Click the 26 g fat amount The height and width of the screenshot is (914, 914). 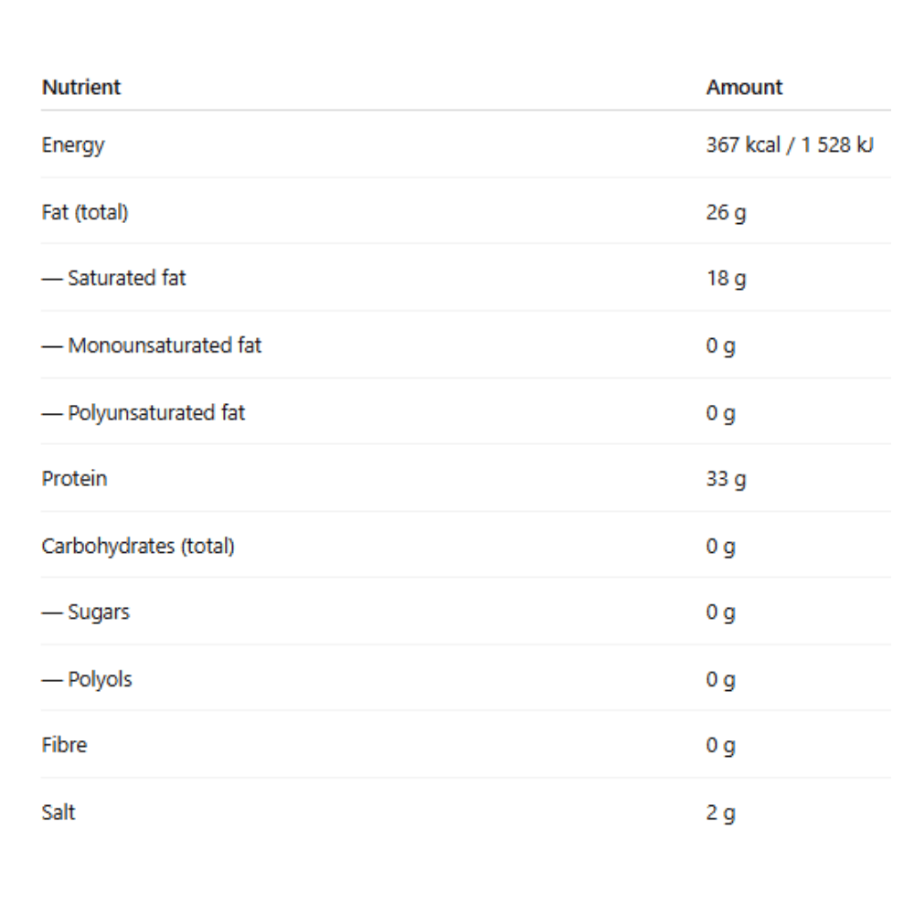point(726,212)
